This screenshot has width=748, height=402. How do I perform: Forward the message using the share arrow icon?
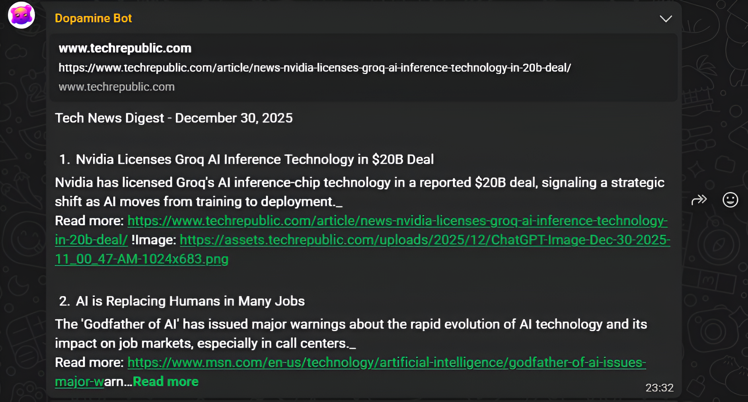(x=699, y=200)
